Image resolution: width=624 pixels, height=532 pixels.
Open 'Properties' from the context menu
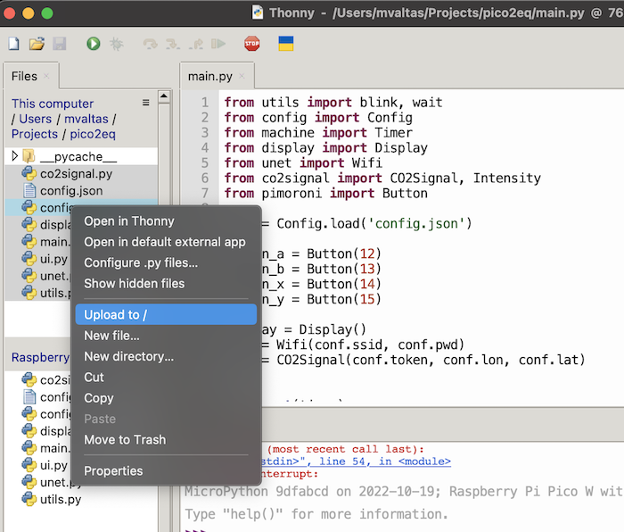coord(113,471)
